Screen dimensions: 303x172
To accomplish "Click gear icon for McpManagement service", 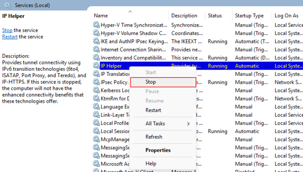I will (x=96, y=139).
